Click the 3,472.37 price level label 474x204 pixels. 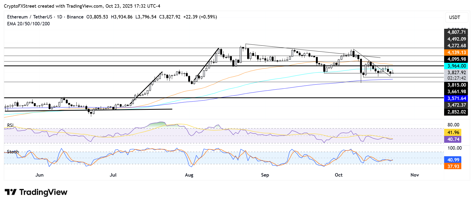pyautogui.click(x=456, y=105)
